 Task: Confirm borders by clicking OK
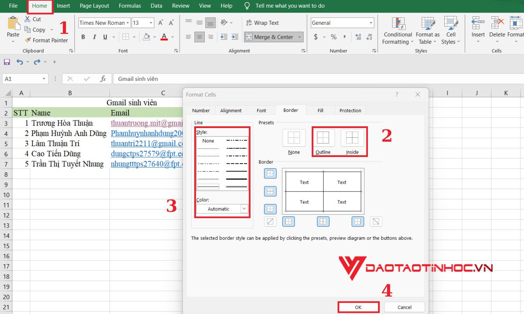pyautogui.click(x=358, y=307)
